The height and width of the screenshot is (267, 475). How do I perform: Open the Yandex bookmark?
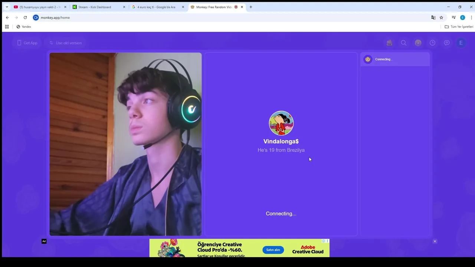point(24,27)
